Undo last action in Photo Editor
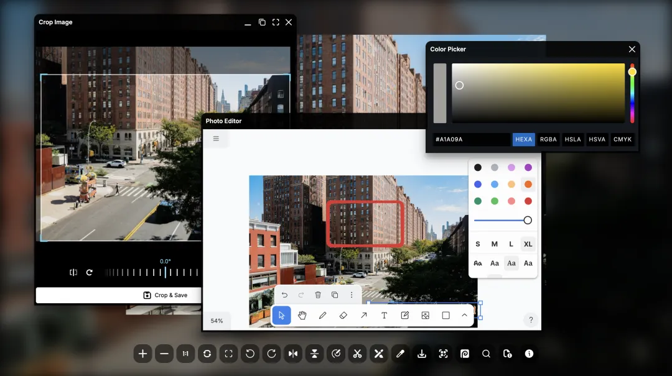This screenshot has height=376, width=672. pyautogui.click(x=284, y=295)
